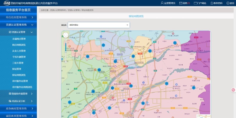Open the 洛阳市驿站 selection combo box
Image resolution: width=236 pixels, height=118 pixels.
click(99, 25)
